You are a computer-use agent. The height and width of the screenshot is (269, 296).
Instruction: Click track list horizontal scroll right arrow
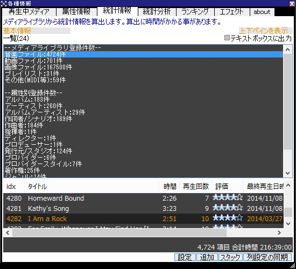point(279,232)
